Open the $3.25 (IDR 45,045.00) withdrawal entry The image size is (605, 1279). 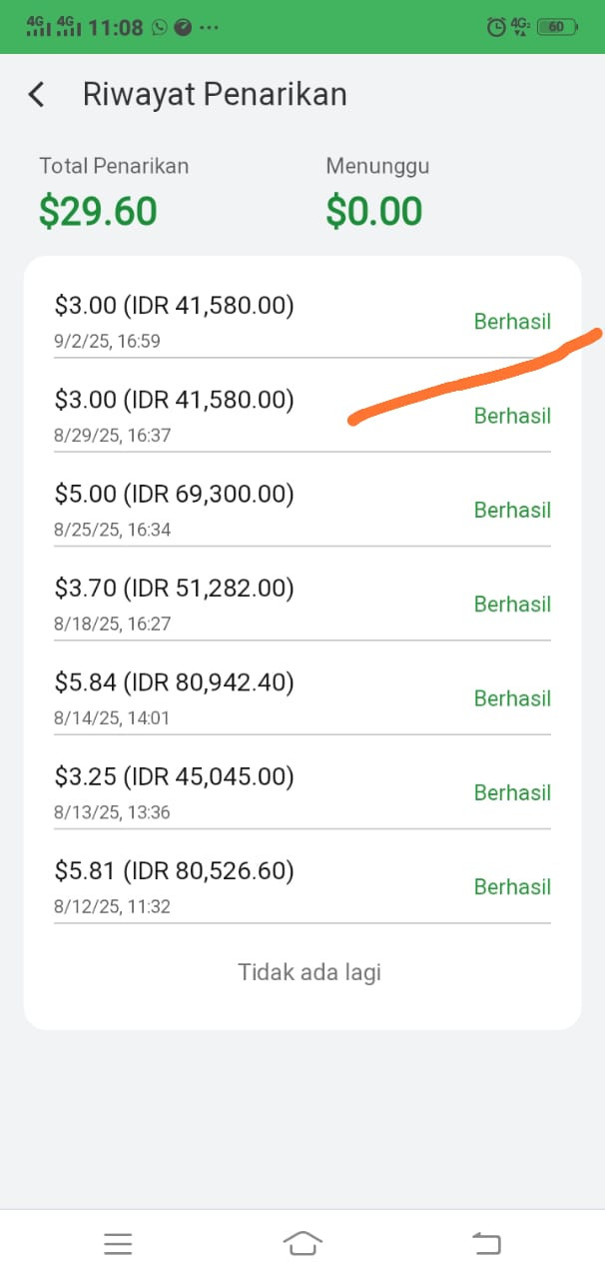click(302, 792)
